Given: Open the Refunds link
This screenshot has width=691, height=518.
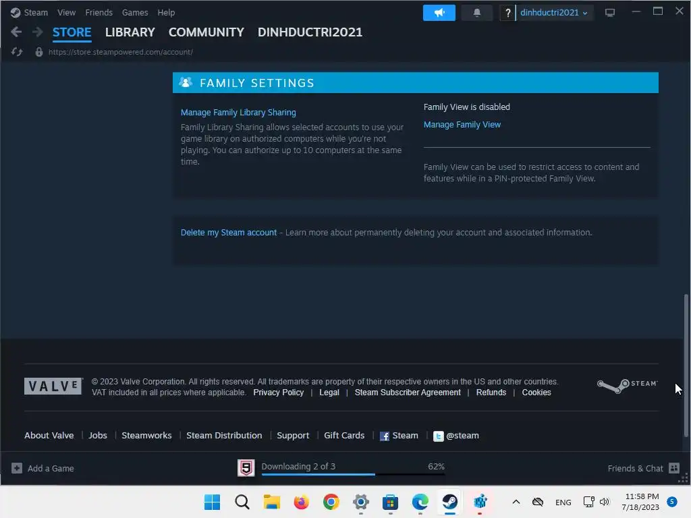Looking at the screenshot, I should [491, 392].
